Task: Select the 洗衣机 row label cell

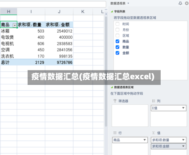Action: click(9, 56)
